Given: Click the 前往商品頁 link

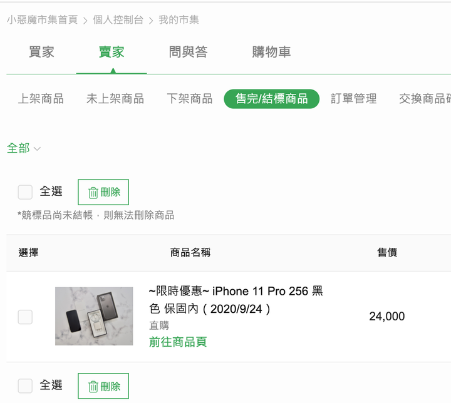Looking at the screenshot, I should 178,342.
